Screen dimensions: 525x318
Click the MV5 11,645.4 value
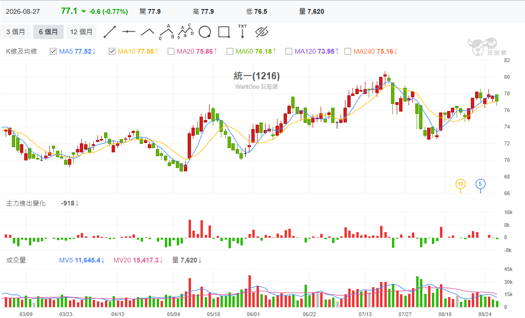82,260
